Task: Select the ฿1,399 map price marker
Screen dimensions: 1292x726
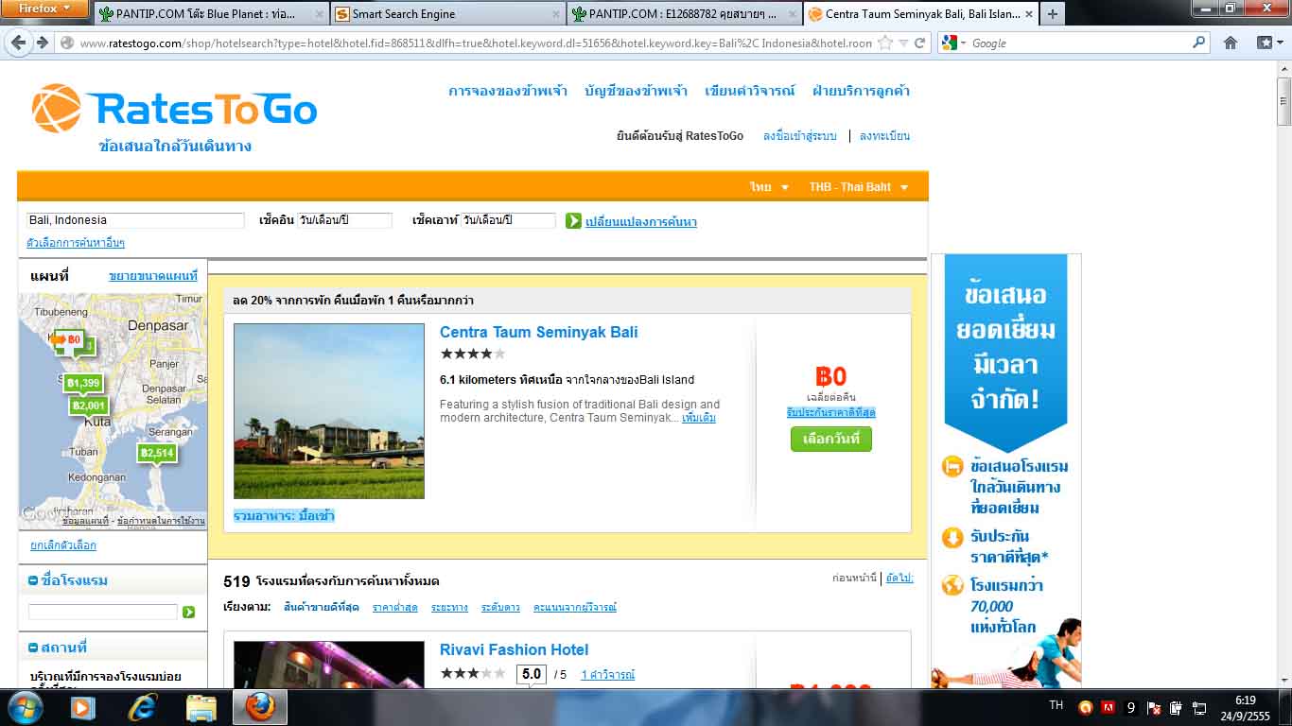Action: click(x=83, y=383)
